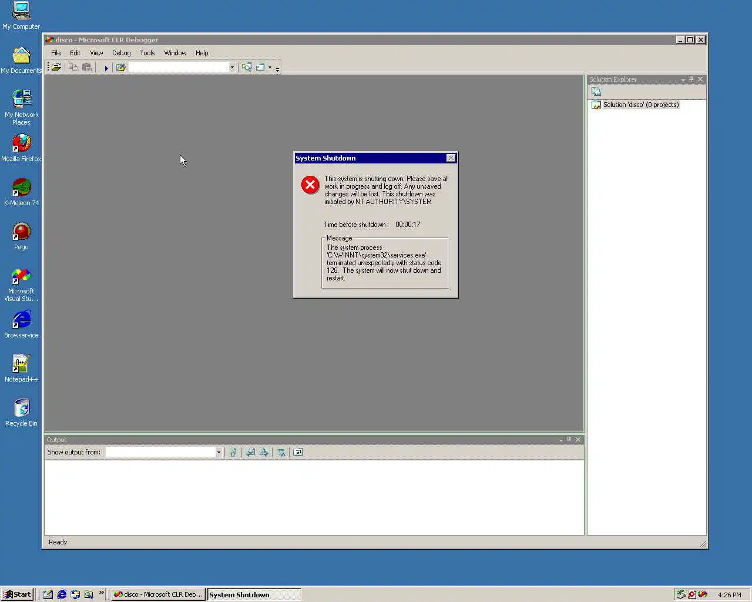Click the Copy toolbar icon
The width and height of the screenshot is (752, 602).
[73, 68]
